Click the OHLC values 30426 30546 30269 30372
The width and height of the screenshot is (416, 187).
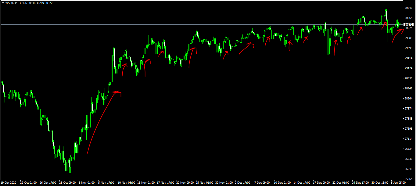(x=35, y=3)
